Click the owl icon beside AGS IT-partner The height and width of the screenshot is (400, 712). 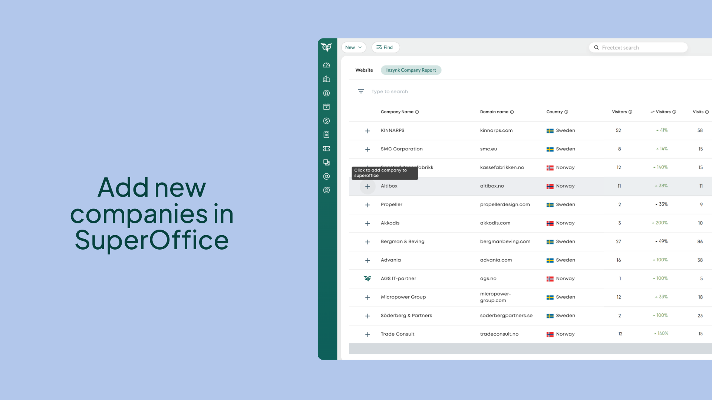pyautogui.click(x=367, y=279)
